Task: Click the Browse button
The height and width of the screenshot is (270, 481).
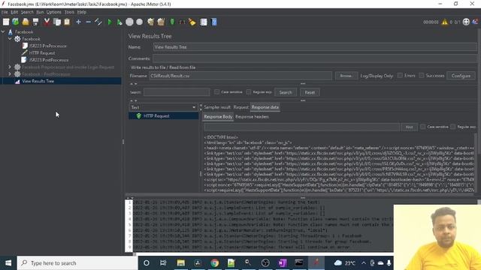Action: tap(346, 76)
